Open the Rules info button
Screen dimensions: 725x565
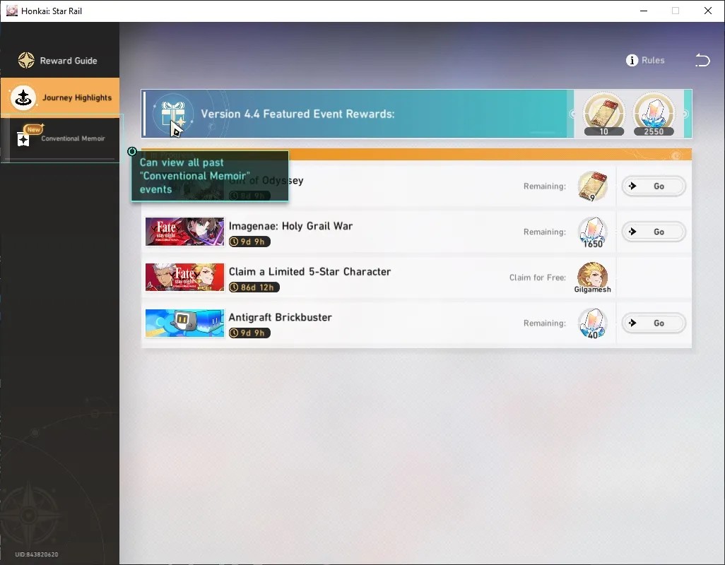click(x=645, y=61)
